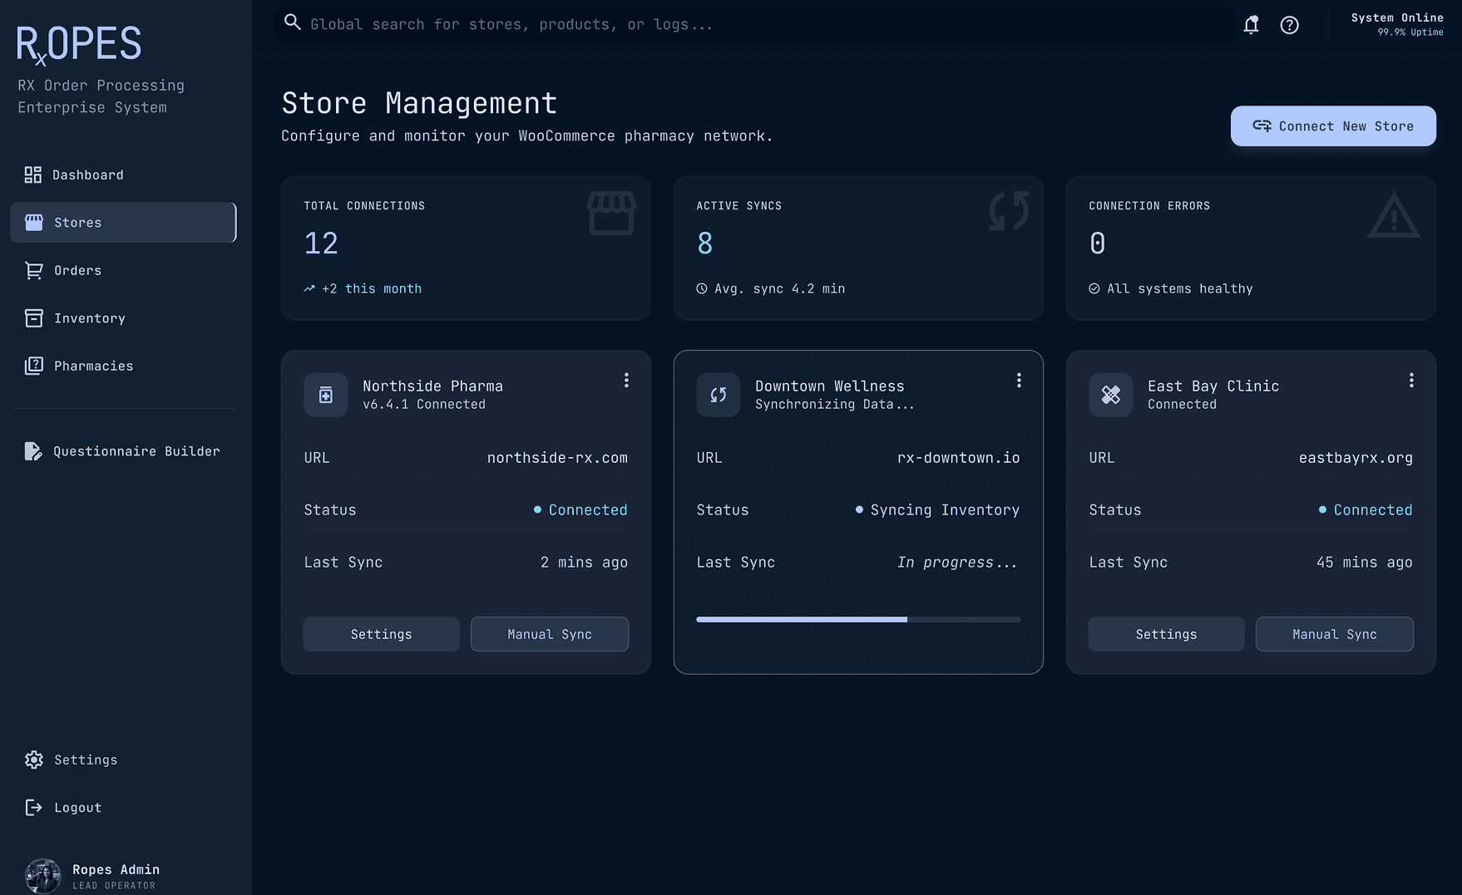Open notifications bell
This screenshot has height=895, width=1462.
[x=1251, y=25]
